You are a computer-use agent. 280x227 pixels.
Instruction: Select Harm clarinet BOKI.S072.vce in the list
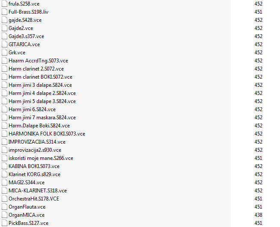pyautogui.click(x=40, y=77)
